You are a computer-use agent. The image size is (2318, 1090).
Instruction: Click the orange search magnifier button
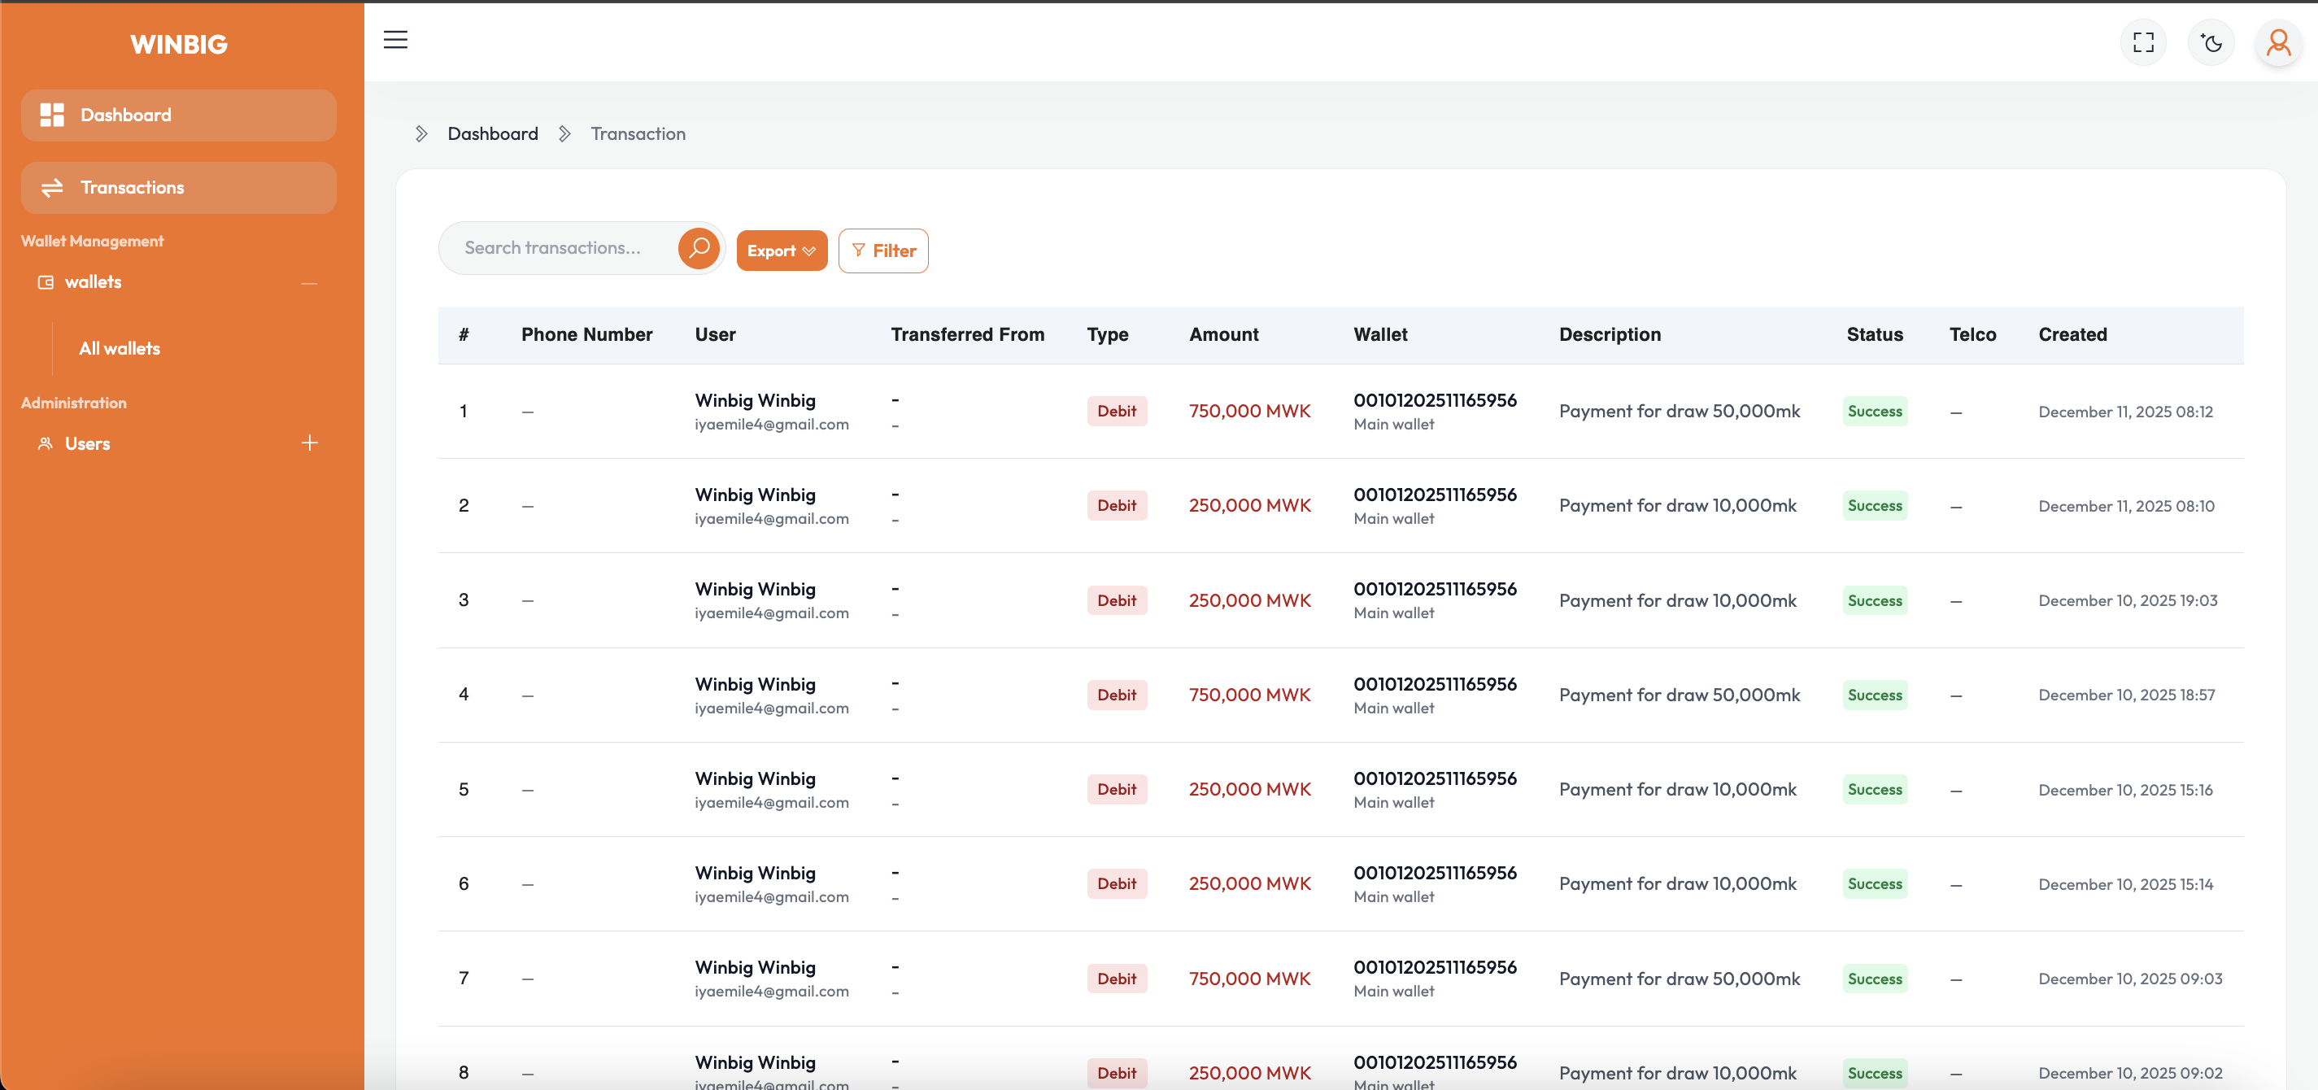(699, 247)
